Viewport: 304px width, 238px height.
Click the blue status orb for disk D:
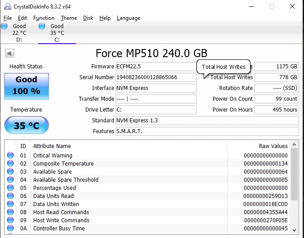coord(4,26)
